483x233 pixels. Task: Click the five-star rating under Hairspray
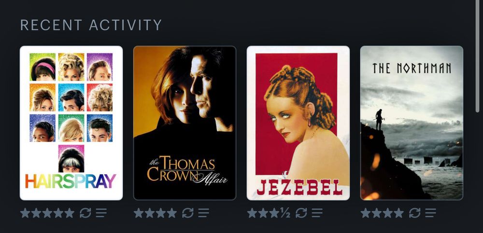(47, 213)
